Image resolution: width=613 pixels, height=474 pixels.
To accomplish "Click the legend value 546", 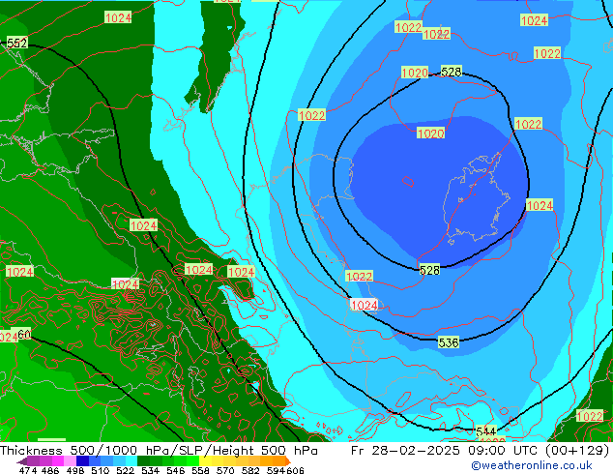I will point(175,470).
